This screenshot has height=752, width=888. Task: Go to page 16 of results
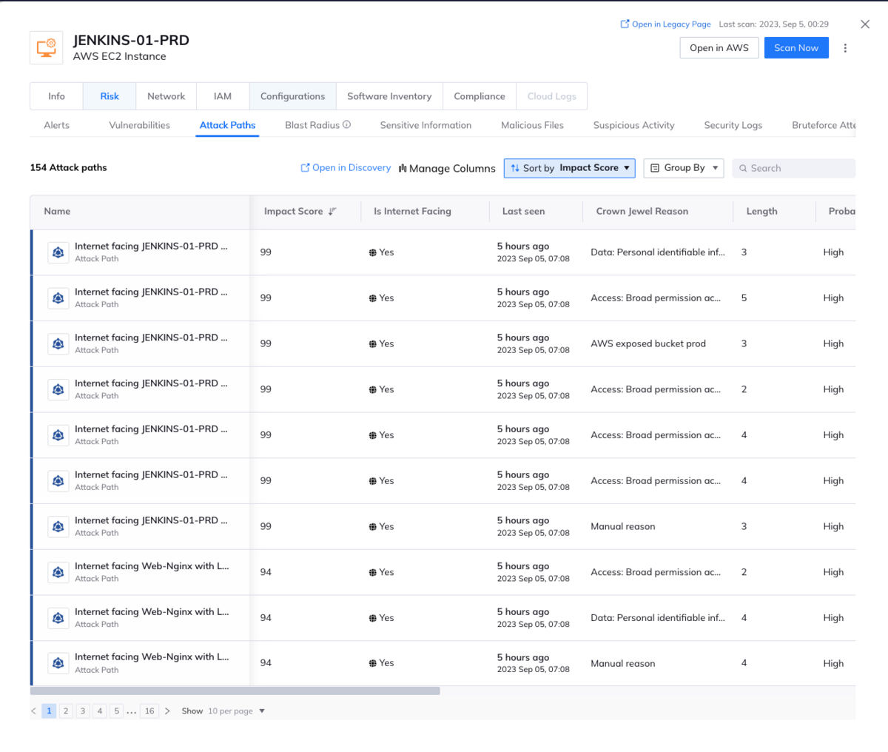click(x=149, y=711)
